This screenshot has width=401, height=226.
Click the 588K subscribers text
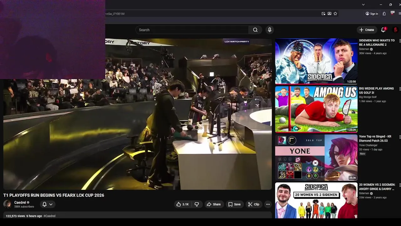[x=24, y=207]
